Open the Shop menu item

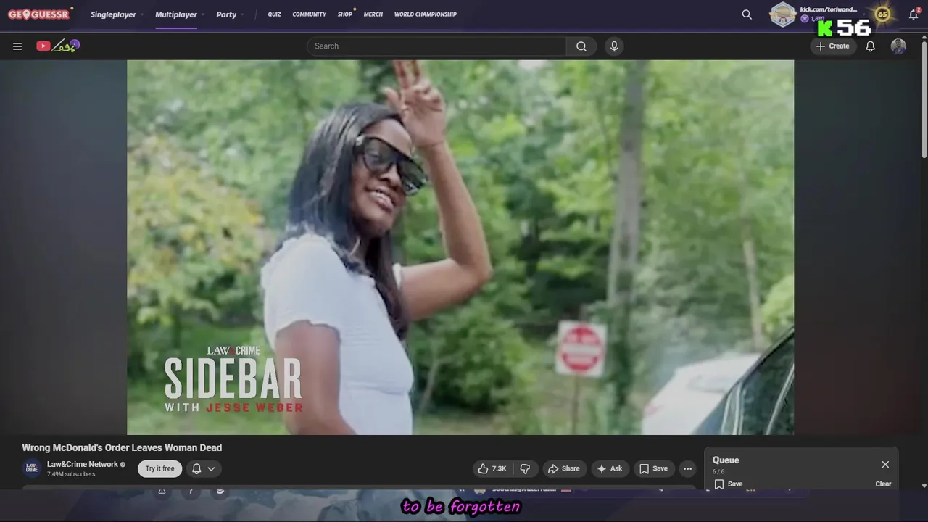(345, 14)
